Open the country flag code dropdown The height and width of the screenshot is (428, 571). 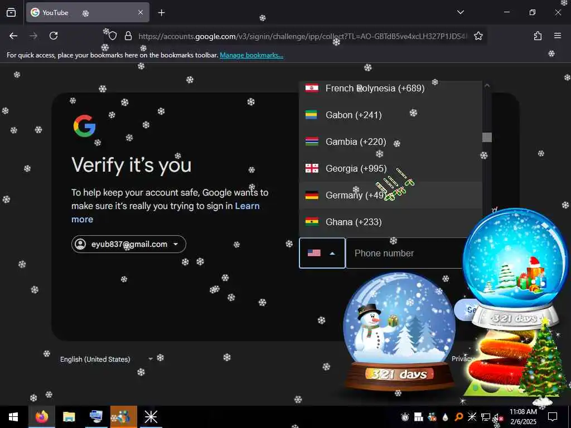322,253
